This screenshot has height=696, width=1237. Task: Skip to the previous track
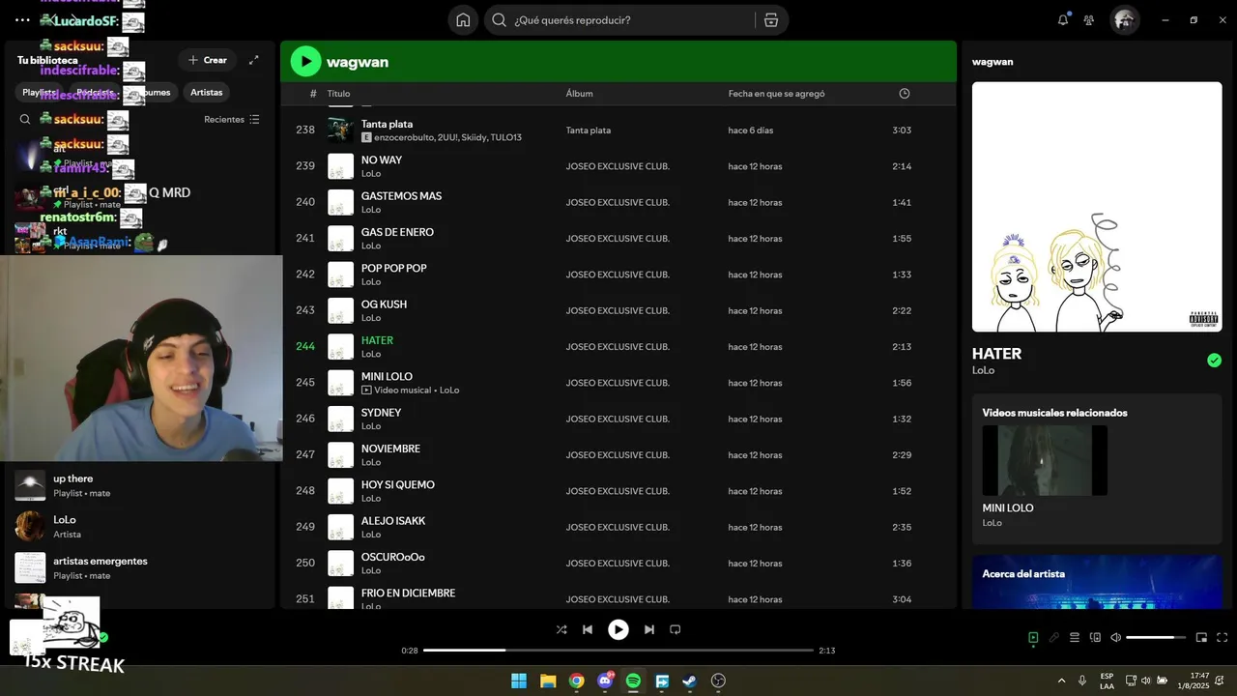click(588, 629)
